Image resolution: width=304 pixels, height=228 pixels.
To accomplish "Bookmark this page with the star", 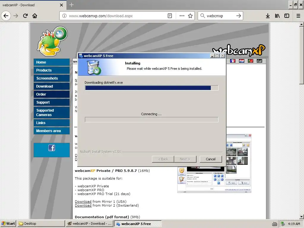I will 190,16.
